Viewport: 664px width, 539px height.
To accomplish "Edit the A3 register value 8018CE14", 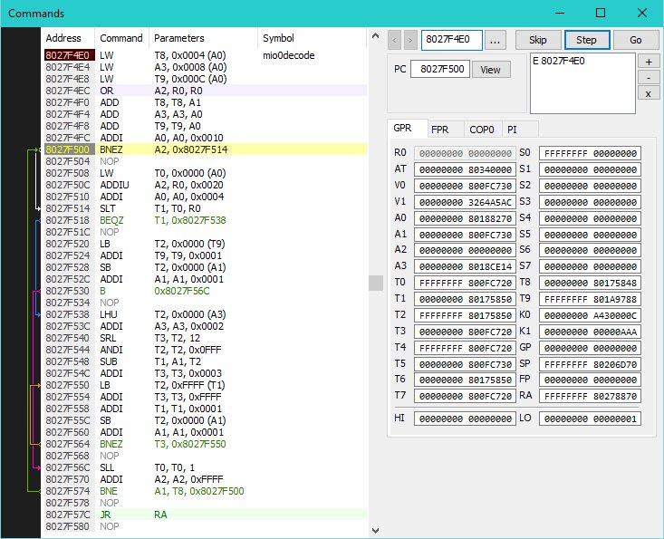I will pyautogui.click(x=465, y=266).
